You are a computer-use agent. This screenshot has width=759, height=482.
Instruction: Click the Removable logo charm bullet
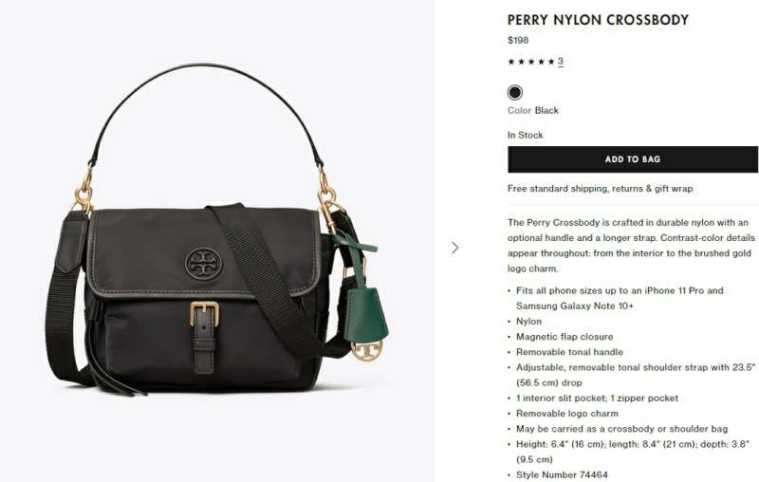[x=566, y=414]
